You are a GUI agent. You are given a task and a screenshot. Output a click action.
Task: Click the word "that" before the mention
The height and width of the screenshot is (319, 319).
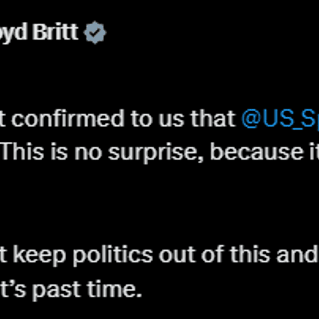tap(213, 118)
